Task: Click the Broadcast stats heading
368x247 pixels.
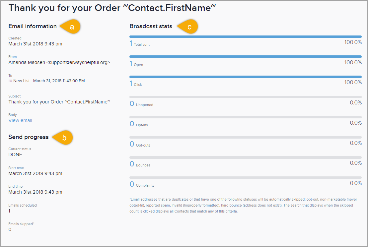Action: click(x=151, y=26)
